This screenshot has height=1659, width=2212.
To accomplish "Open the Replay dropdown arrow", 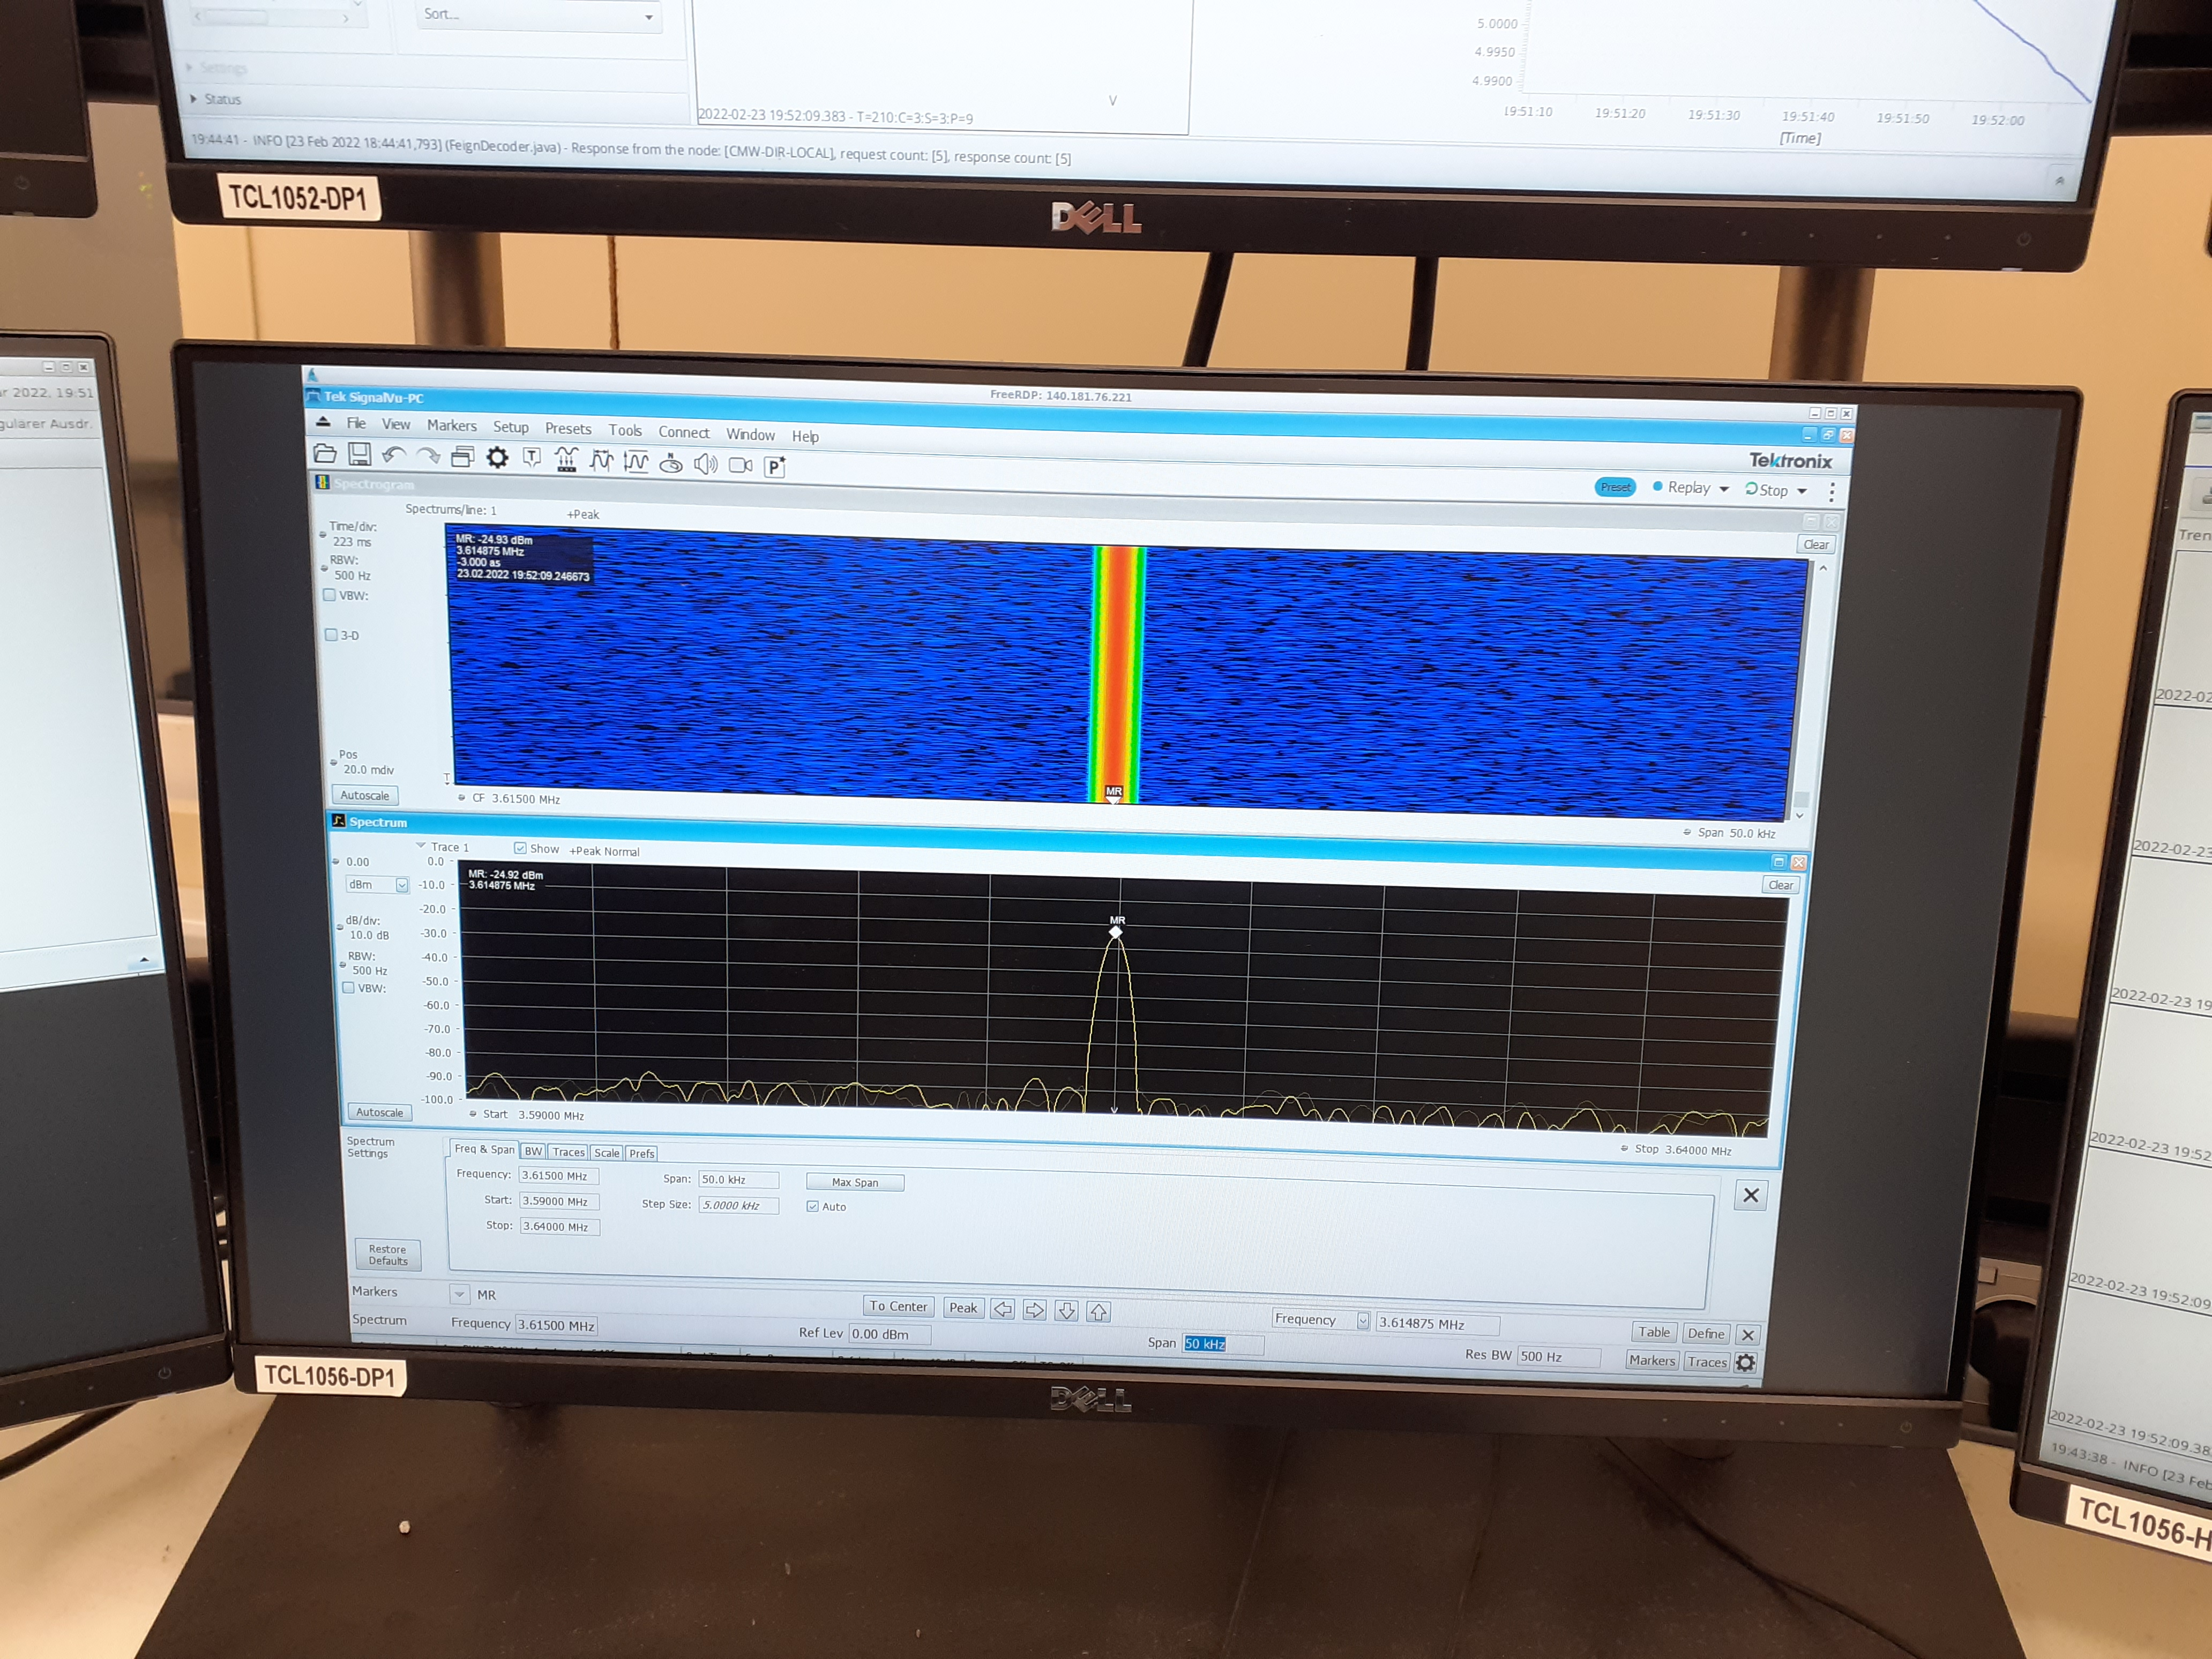I will [1724, 489].
